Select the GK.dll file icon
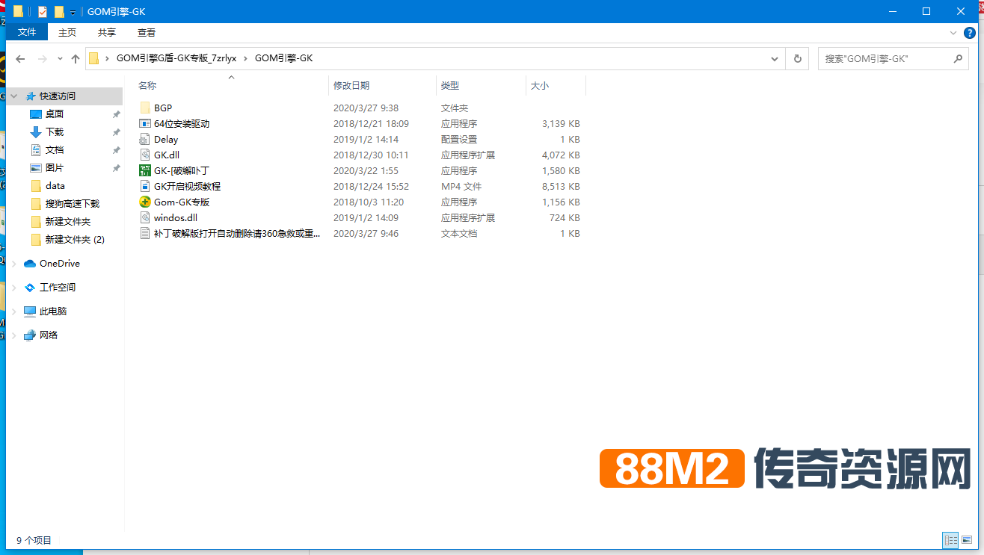 pyautogui.click(x=145, y=155)
